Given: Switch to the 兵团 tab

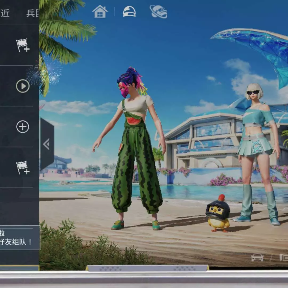Looking at the screenshot, I should pyautogui.click(x=33, y=13).
